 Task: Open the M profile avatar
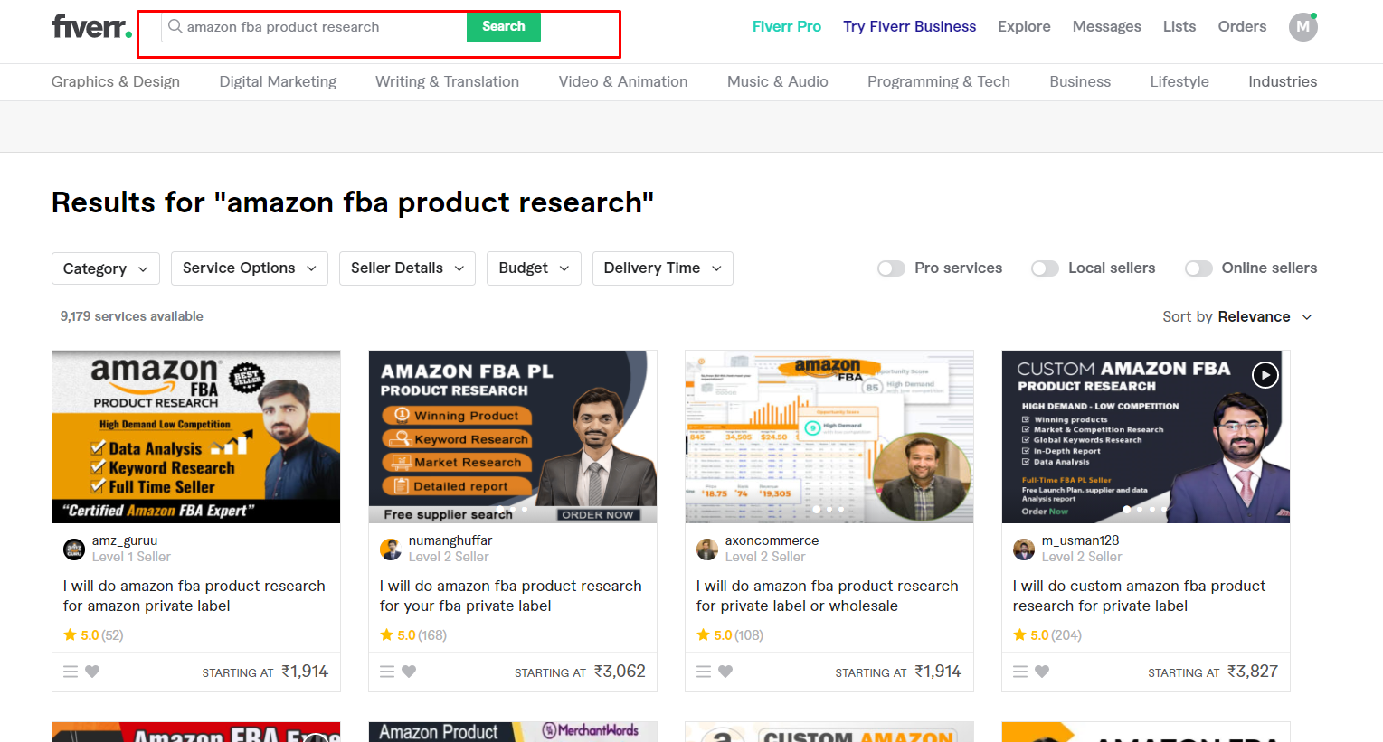[1302, 27]
